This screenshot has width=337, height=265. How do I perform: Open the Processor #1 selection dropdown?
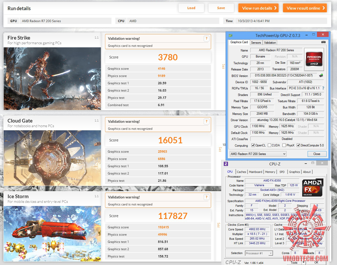[x=259, y=253]
